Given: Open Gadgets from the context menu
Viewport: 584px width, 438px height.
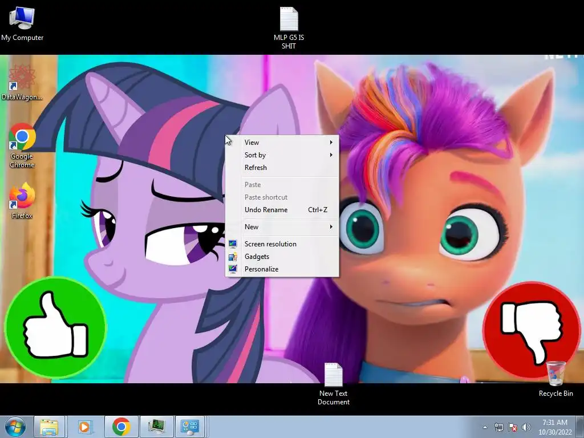Looking at the screenshot, I should pos(282,257).
